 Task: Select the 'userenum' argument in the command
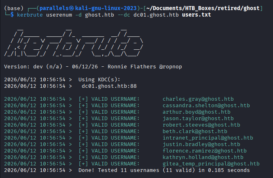[x=59, y=15]
